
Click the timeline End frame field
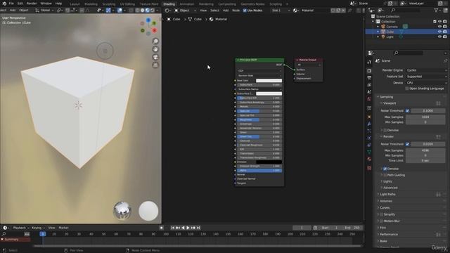(353, 228)
